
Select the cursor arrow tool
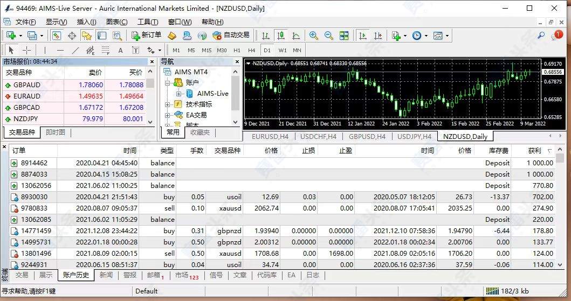click(11, 50)
